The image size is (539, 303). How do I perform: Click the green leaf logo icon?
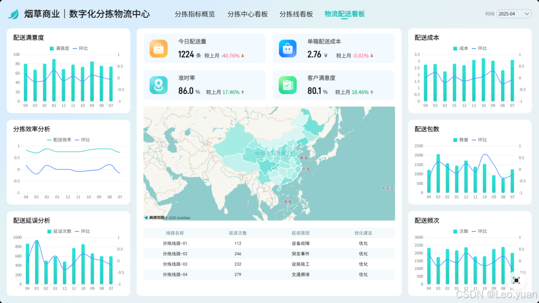click(x=13, y=14)
